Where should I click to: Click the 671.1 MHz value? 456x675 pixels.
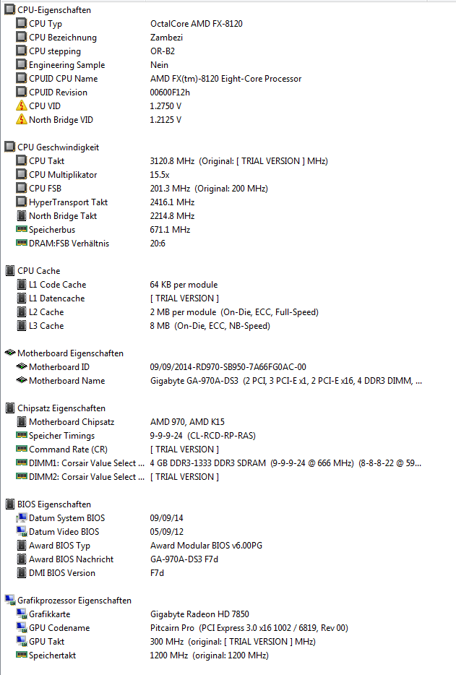coord(170,229)
